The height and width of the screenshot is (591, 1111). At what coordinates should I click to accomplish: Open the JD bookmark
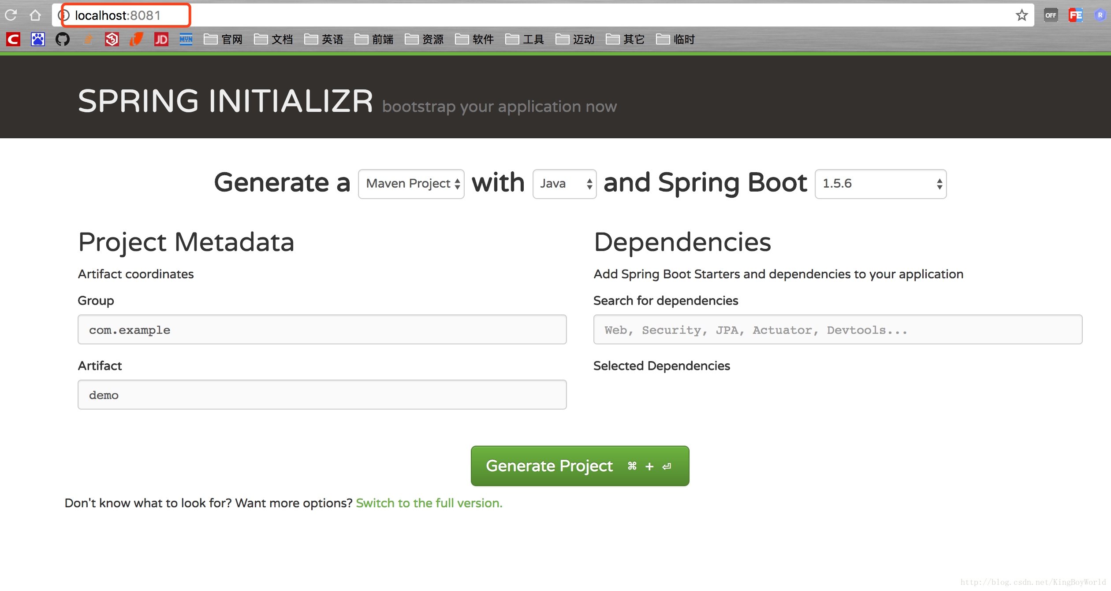coord(161,40)
